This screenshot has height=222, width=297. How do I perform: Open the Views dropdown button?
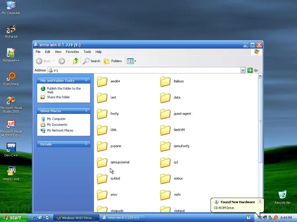[x=131, y=61]
